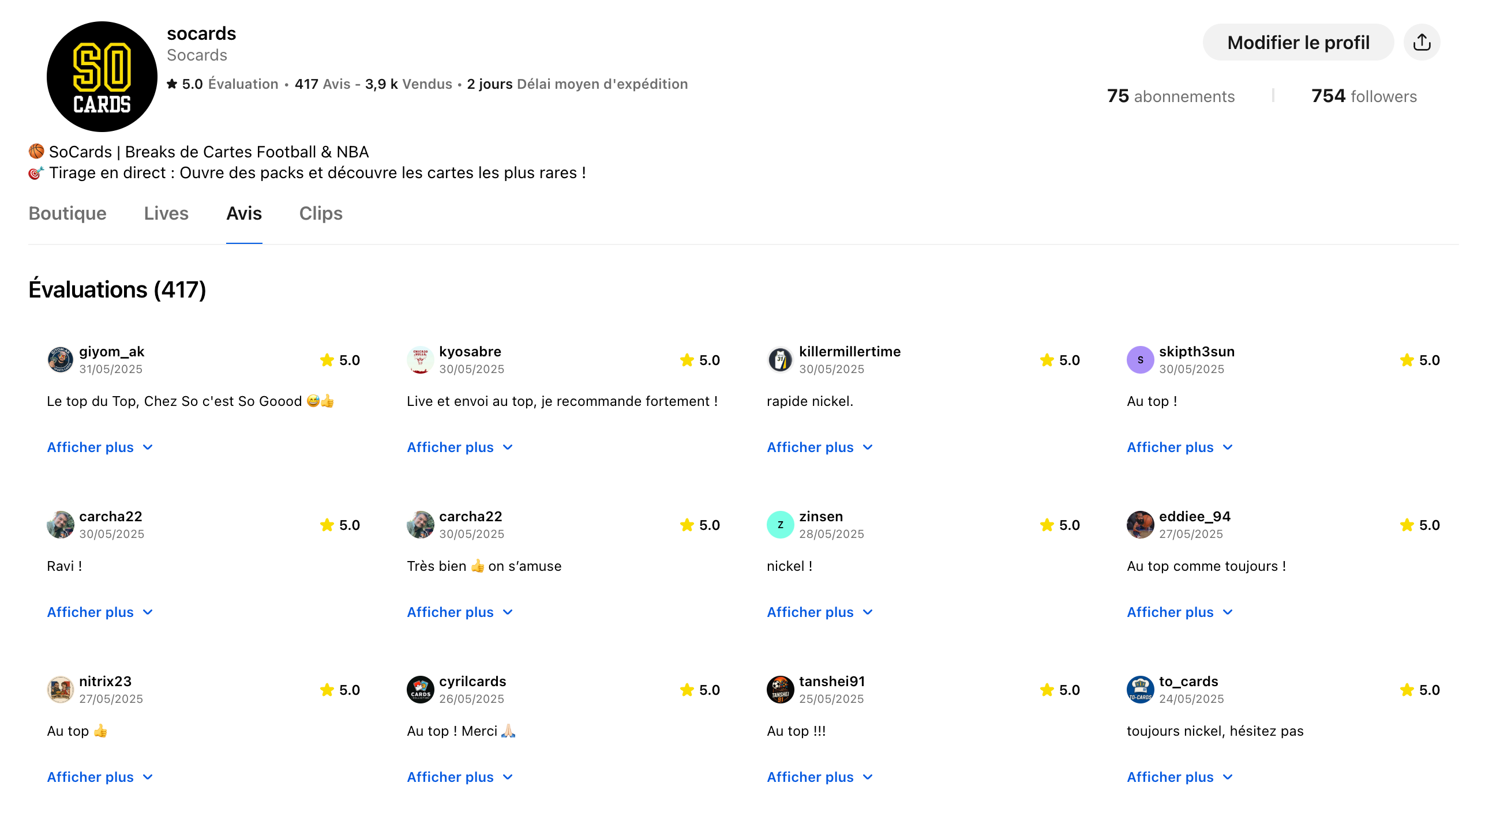This screenshot has width=1485, height=813.
Task: Open carcha22's avatar on the 'Très bien' review
Action: click(421, 525)
